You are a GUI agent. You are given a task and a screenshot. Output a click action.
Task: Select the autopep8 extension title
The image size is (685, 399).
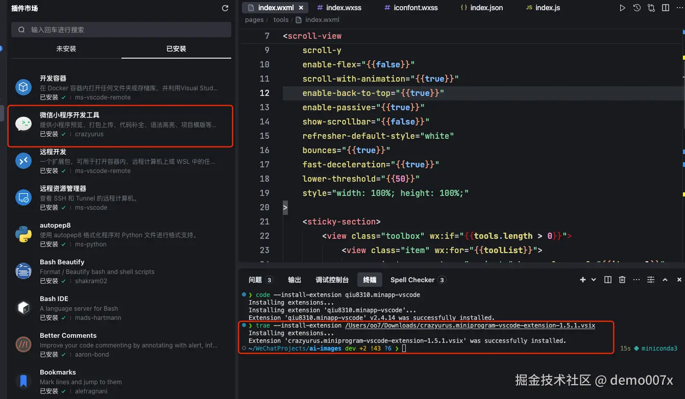pyautogui.click(x=55, y=226)
